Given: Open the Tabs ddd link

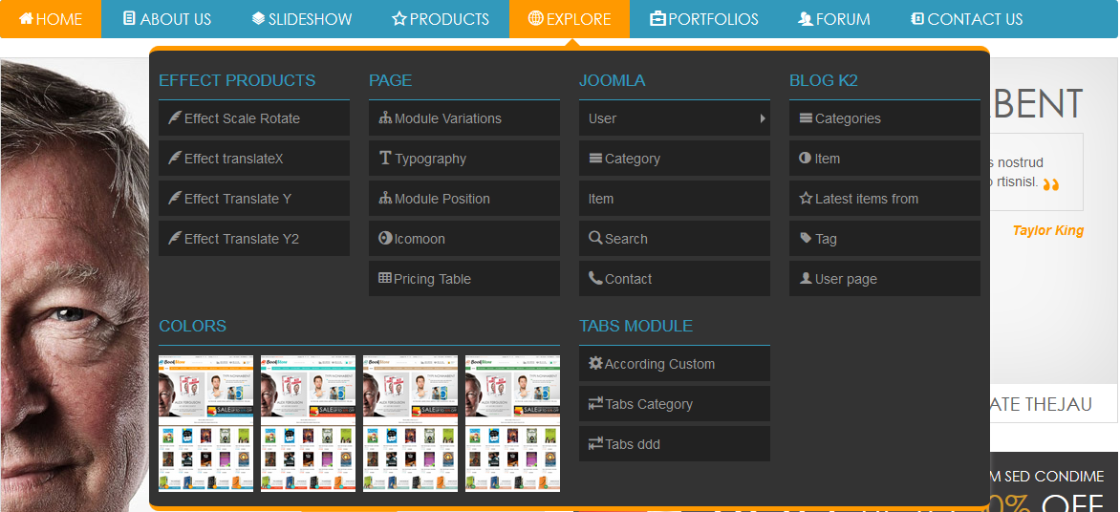Looking at the screenshot, I should click(675, 444).
